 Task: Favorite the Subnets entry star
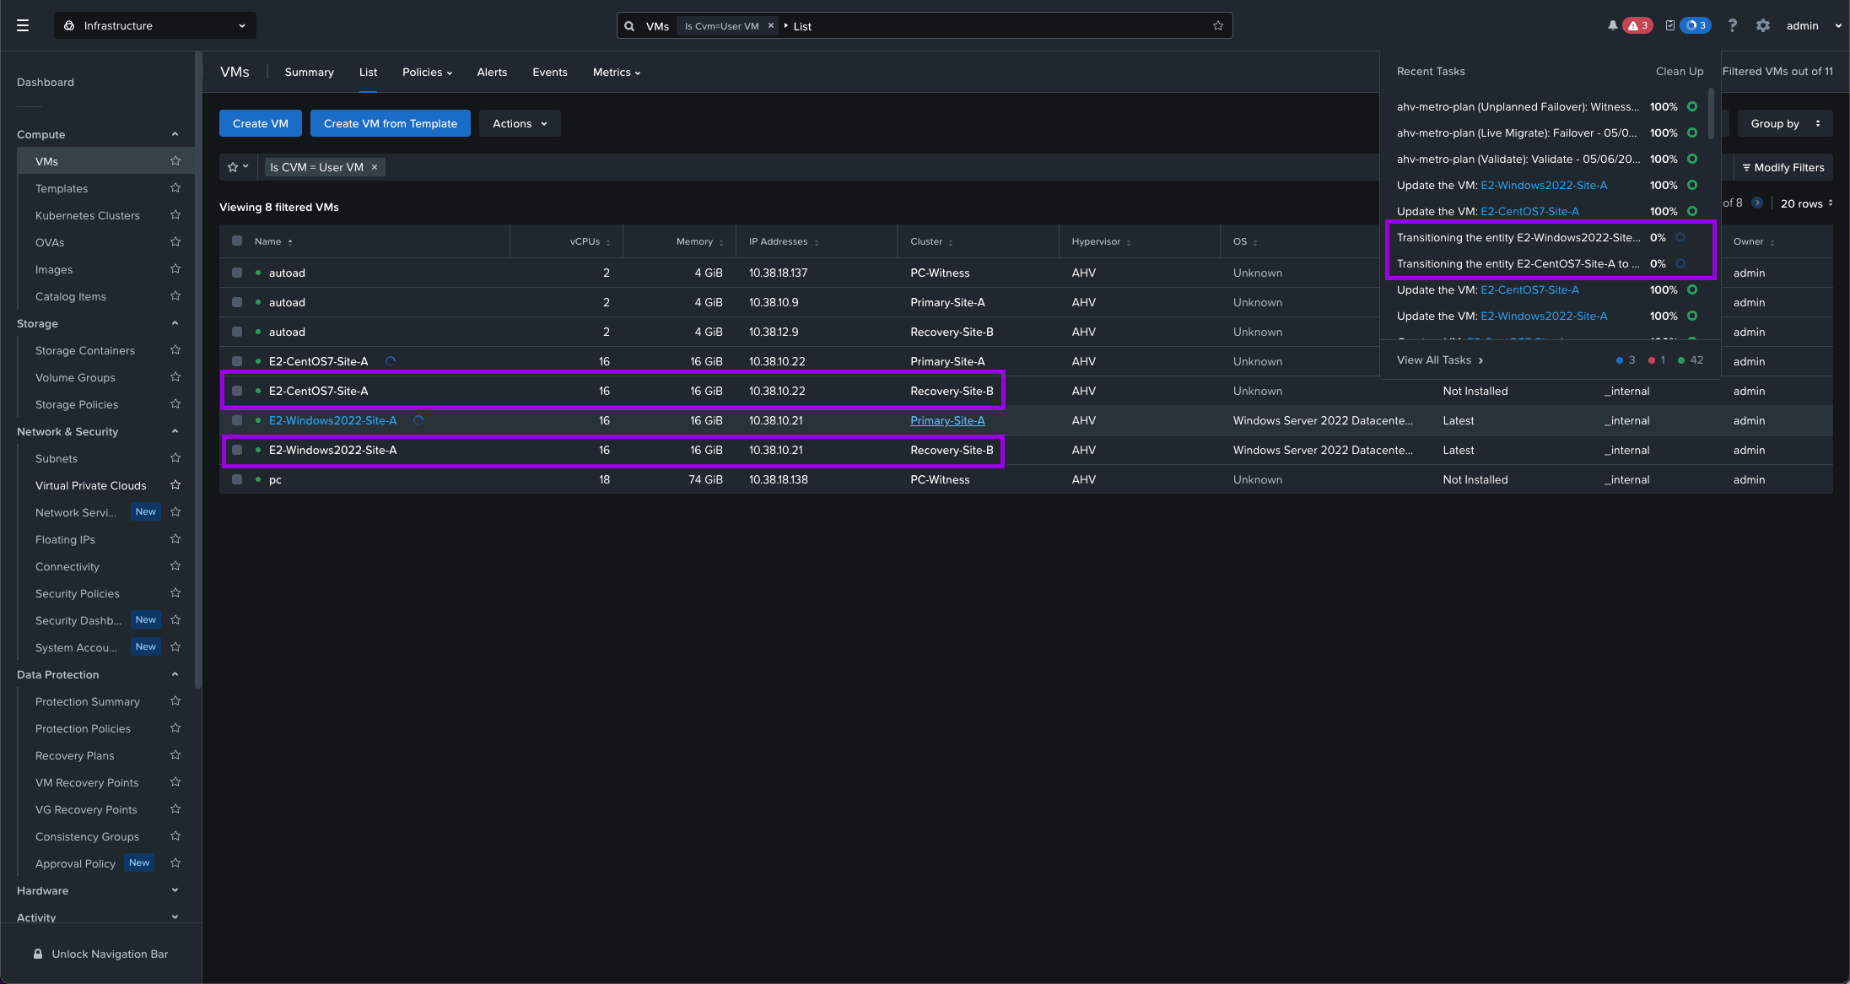pos(175,457)
